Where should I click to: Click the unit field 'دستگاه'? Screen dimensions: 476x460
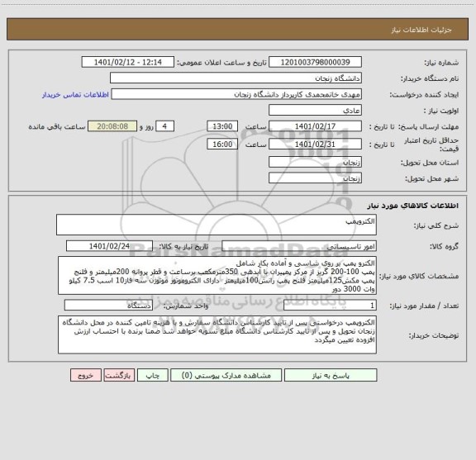tap(108, 306)
